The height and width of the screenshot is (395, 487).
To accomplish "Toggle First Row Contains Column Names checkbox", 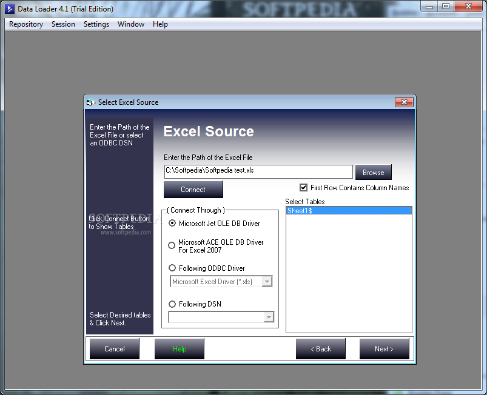I will tap(303, 187).
